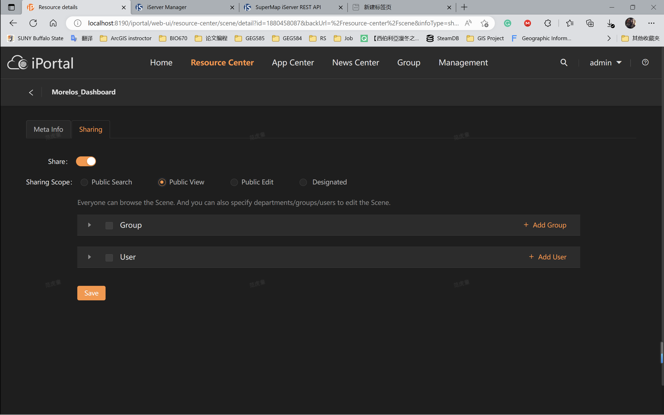Select the Designated sharing scope

(303, 182)
